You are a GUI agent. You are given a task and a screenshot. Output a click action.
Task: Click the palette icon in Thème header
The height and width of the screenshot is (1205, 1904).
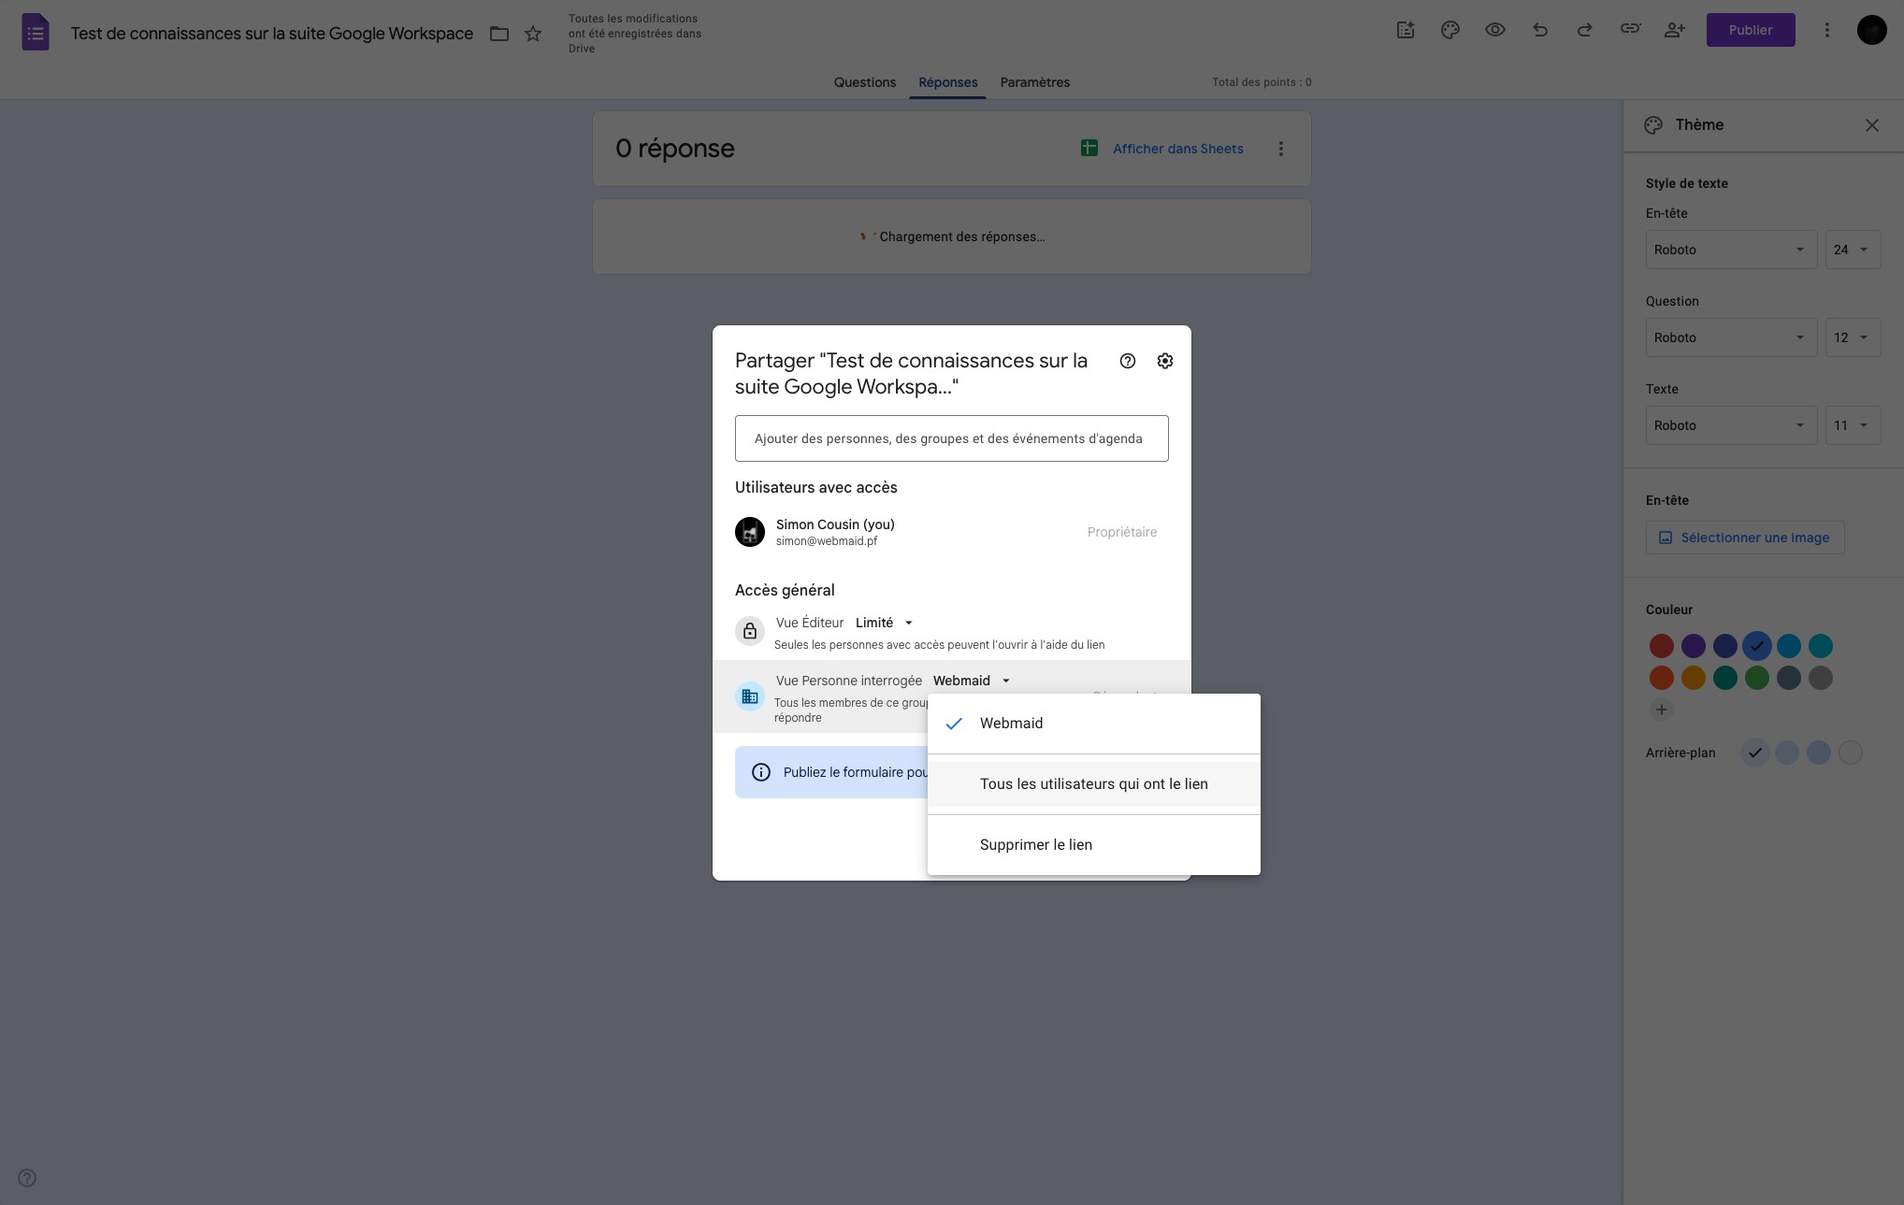pyautogui.click(x=1653, y=125)
